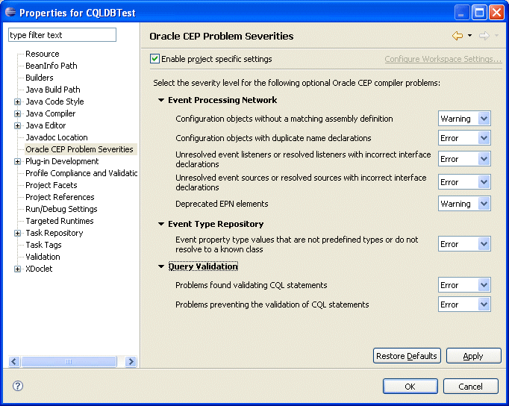The height and width of the screenshot is (406, 509).
Task: Select Java Code Style tree label
Action: 54,101
